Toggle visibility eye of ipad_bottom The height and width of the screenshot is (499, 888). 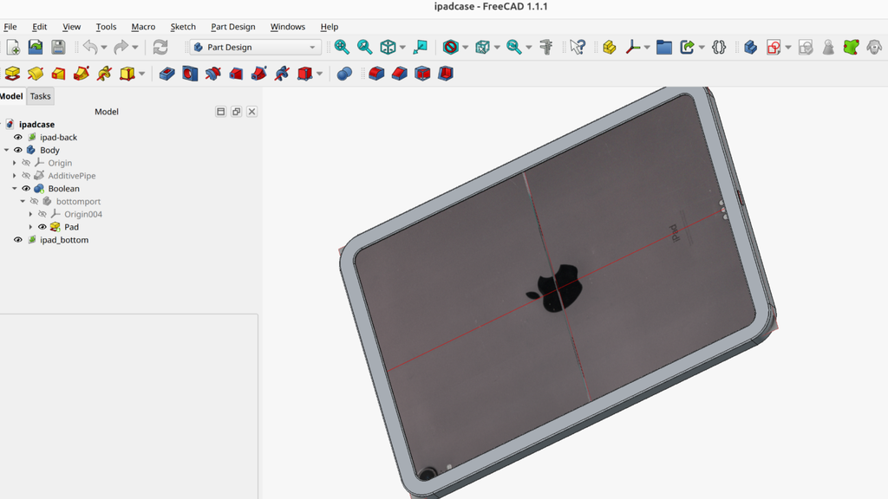18,240
